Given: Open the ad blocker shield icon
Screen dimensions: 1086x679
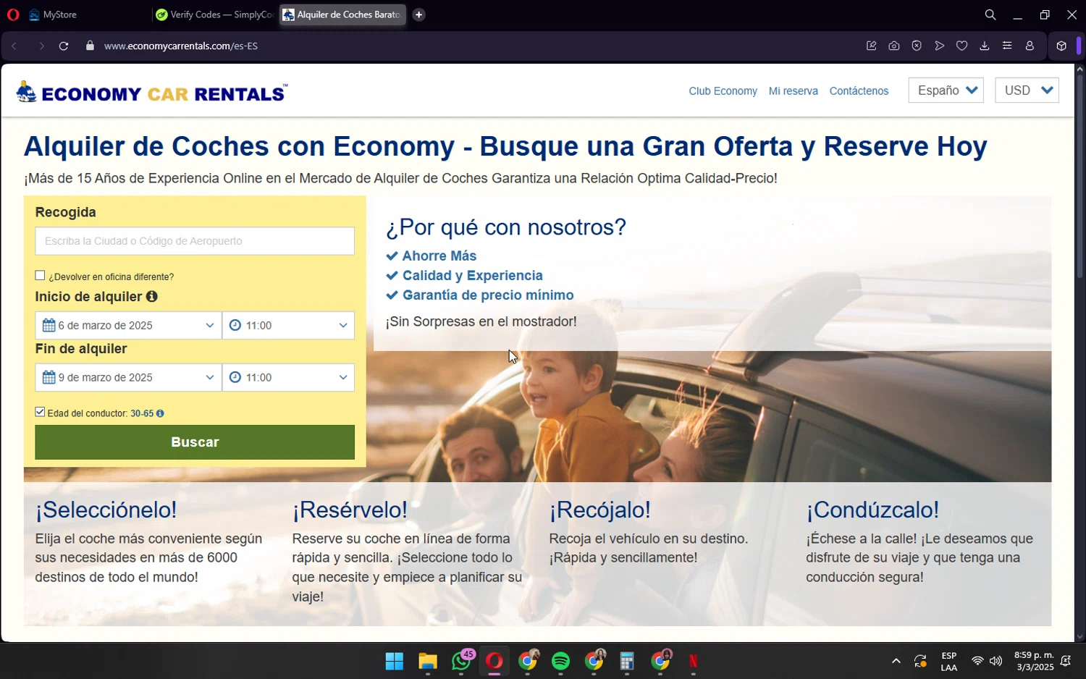Looking at the screenshot, I should point(917,46).
